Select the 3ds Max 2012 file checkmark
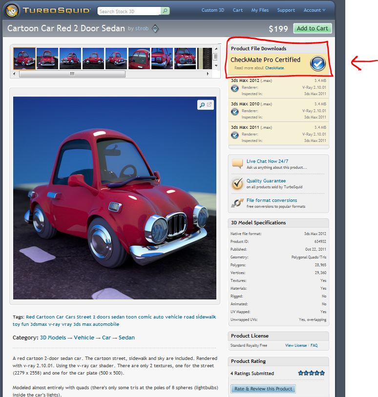This screenshot has height=397, width=378. [x=235, y=88]
